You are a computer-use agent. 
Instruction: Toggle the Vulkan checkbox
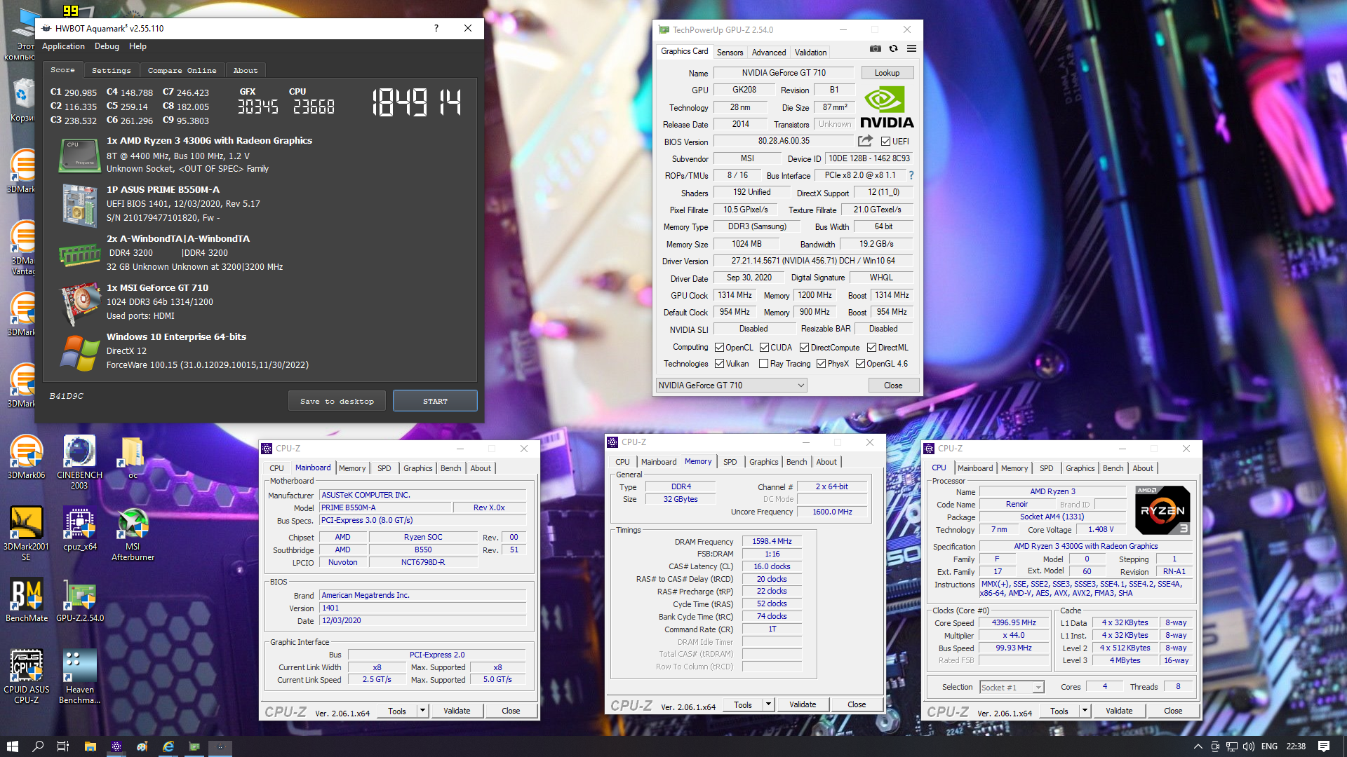[719, 364]
